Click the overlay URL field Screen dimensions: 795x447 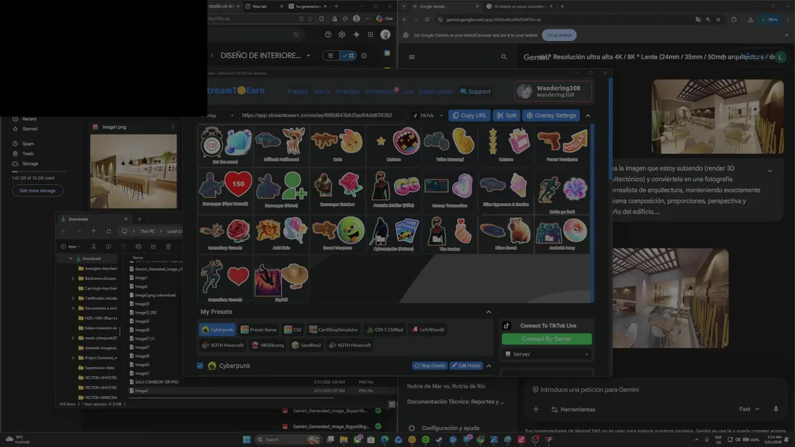(322, 115)
